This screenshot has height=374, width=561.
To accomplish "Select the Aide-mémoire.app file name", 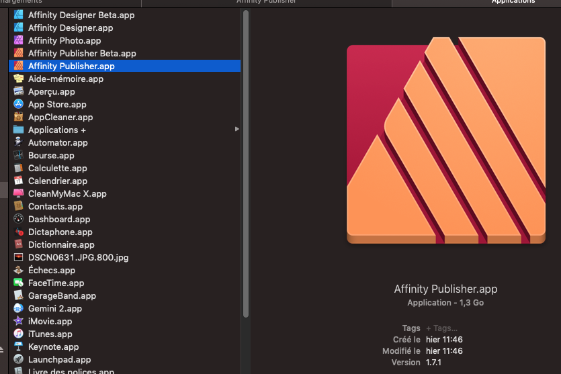I will coord(66,79).
